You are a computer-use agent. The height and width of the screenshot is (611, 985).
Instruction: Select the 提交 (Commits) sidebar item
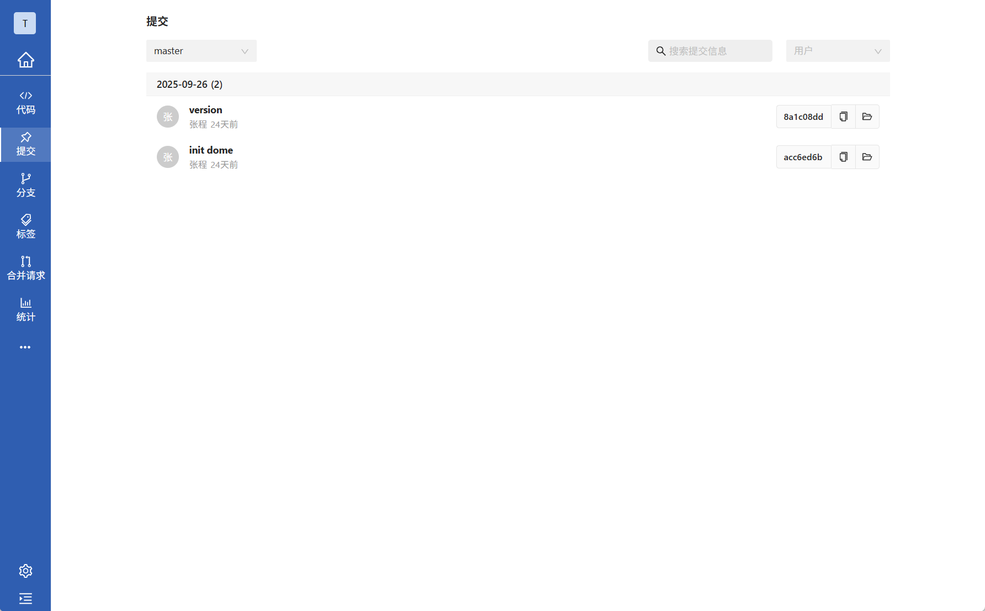[x=25, y=144]
